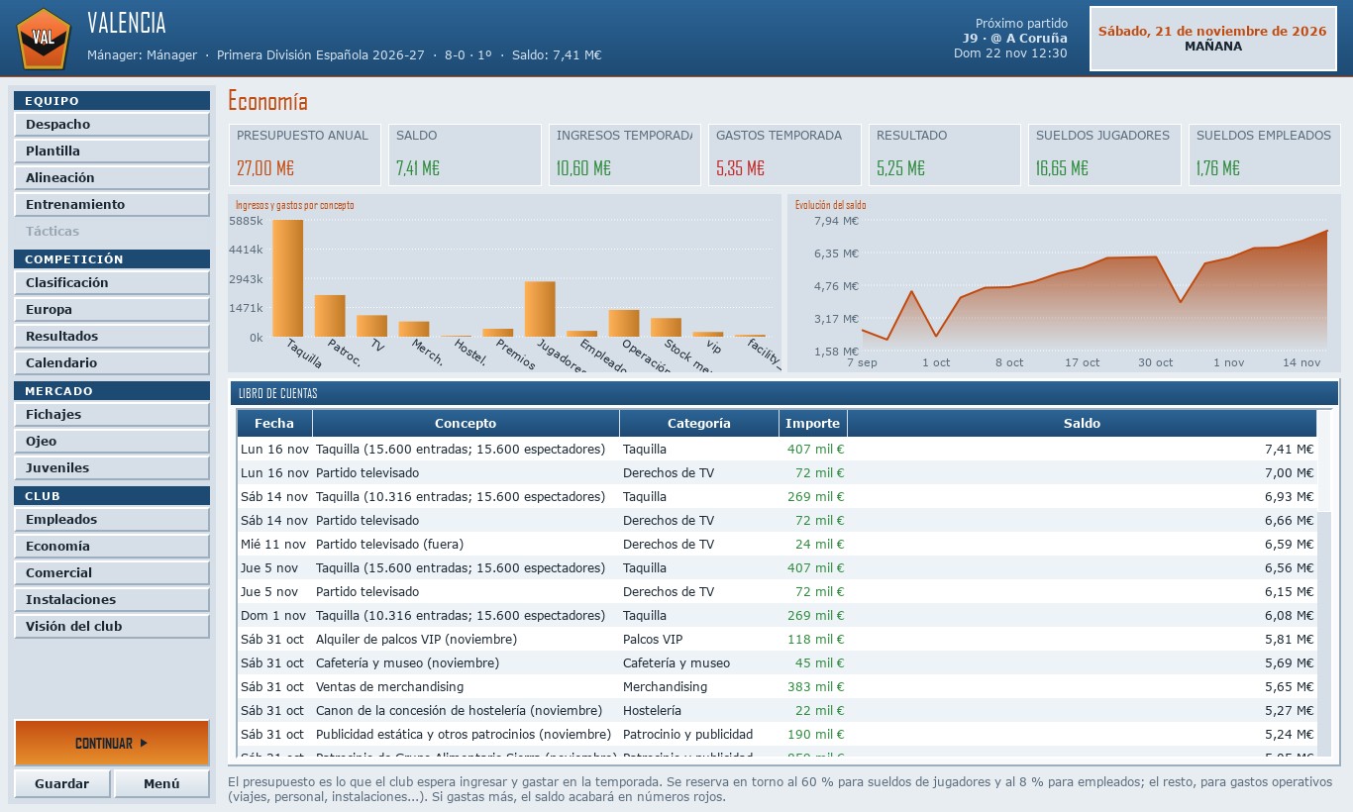
Task: Click the Jugadores bar in the chart
Action: (x=540, y=310)
